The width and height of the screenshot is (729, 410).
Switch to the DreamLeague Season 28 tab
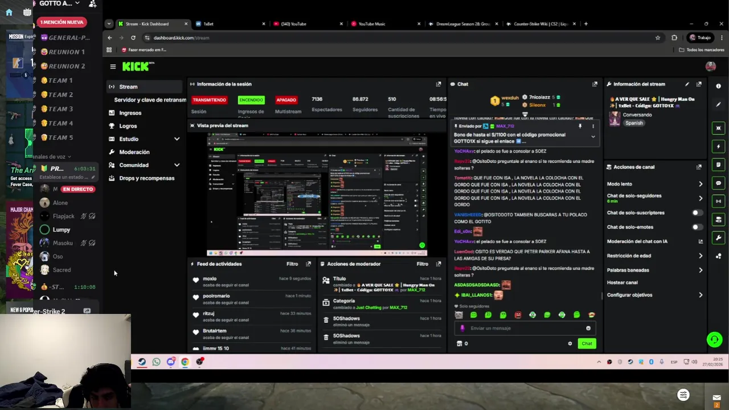point(462,24)
